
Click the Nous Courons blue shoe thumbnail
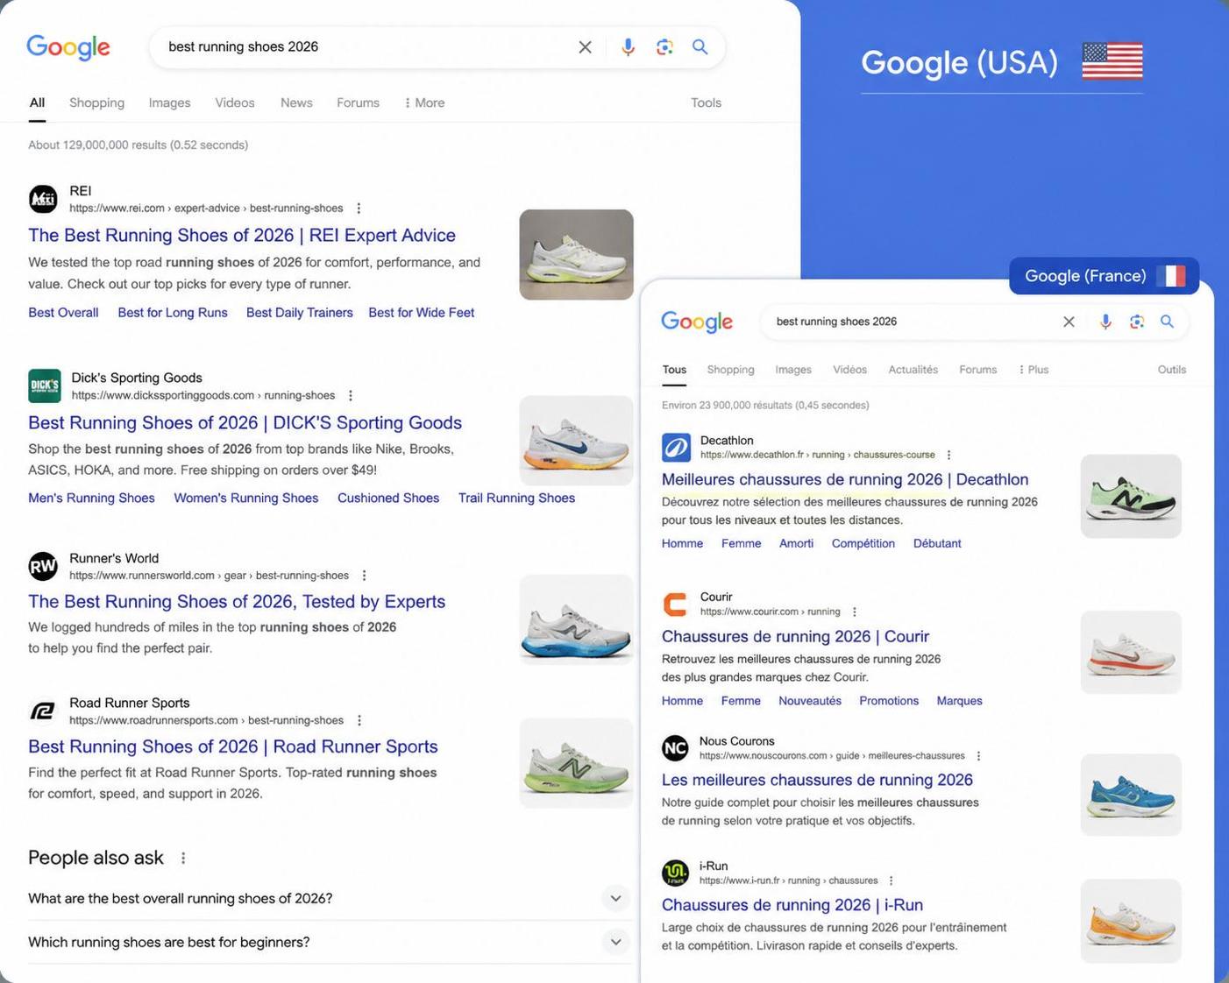[1131, 795]
